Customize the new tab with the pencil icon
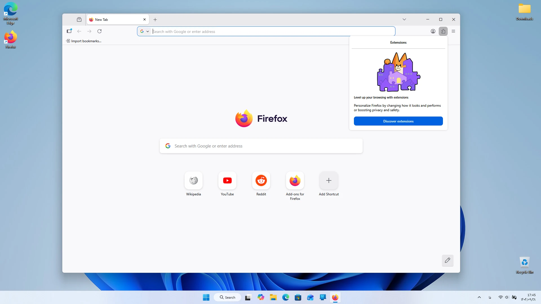Viewport: 541px width, 304px height. [x=448, y=260]
